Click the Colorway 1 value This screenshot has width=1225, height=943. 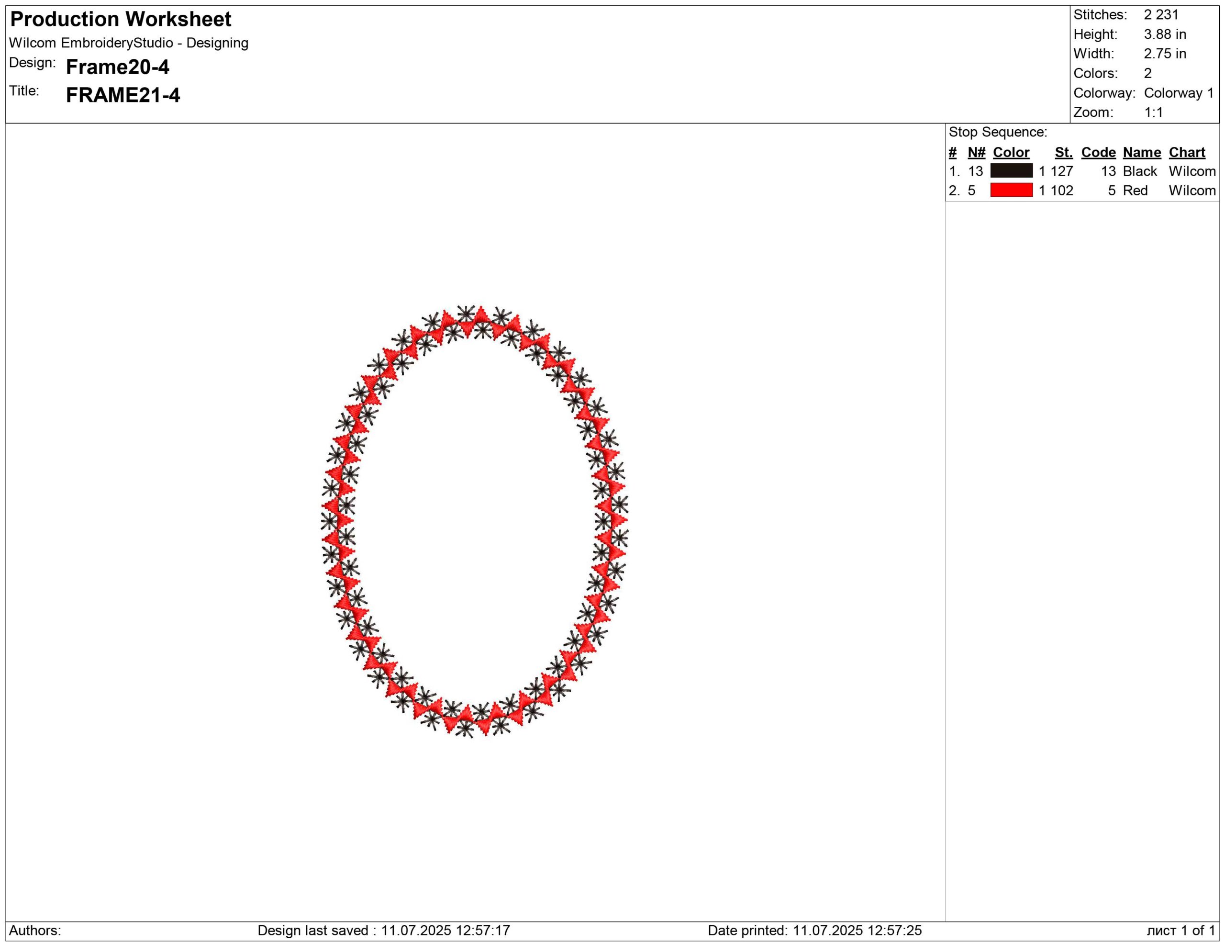click(1179, 93)
